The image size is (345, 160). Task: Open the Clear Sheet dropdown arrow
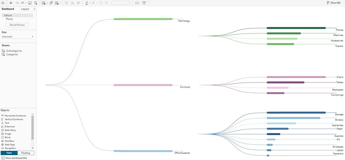pos(61,3)
